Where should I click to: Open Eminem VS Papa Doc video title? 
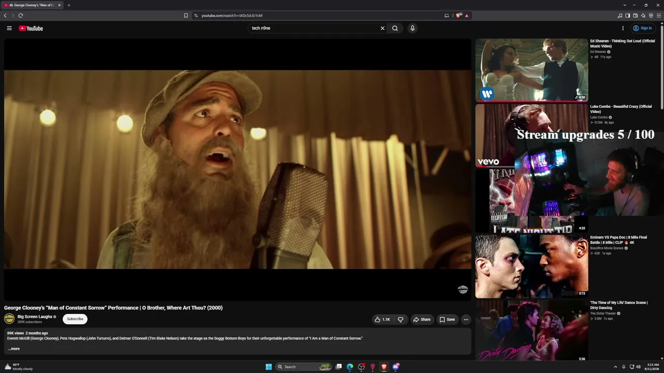[x=618, y=240]
